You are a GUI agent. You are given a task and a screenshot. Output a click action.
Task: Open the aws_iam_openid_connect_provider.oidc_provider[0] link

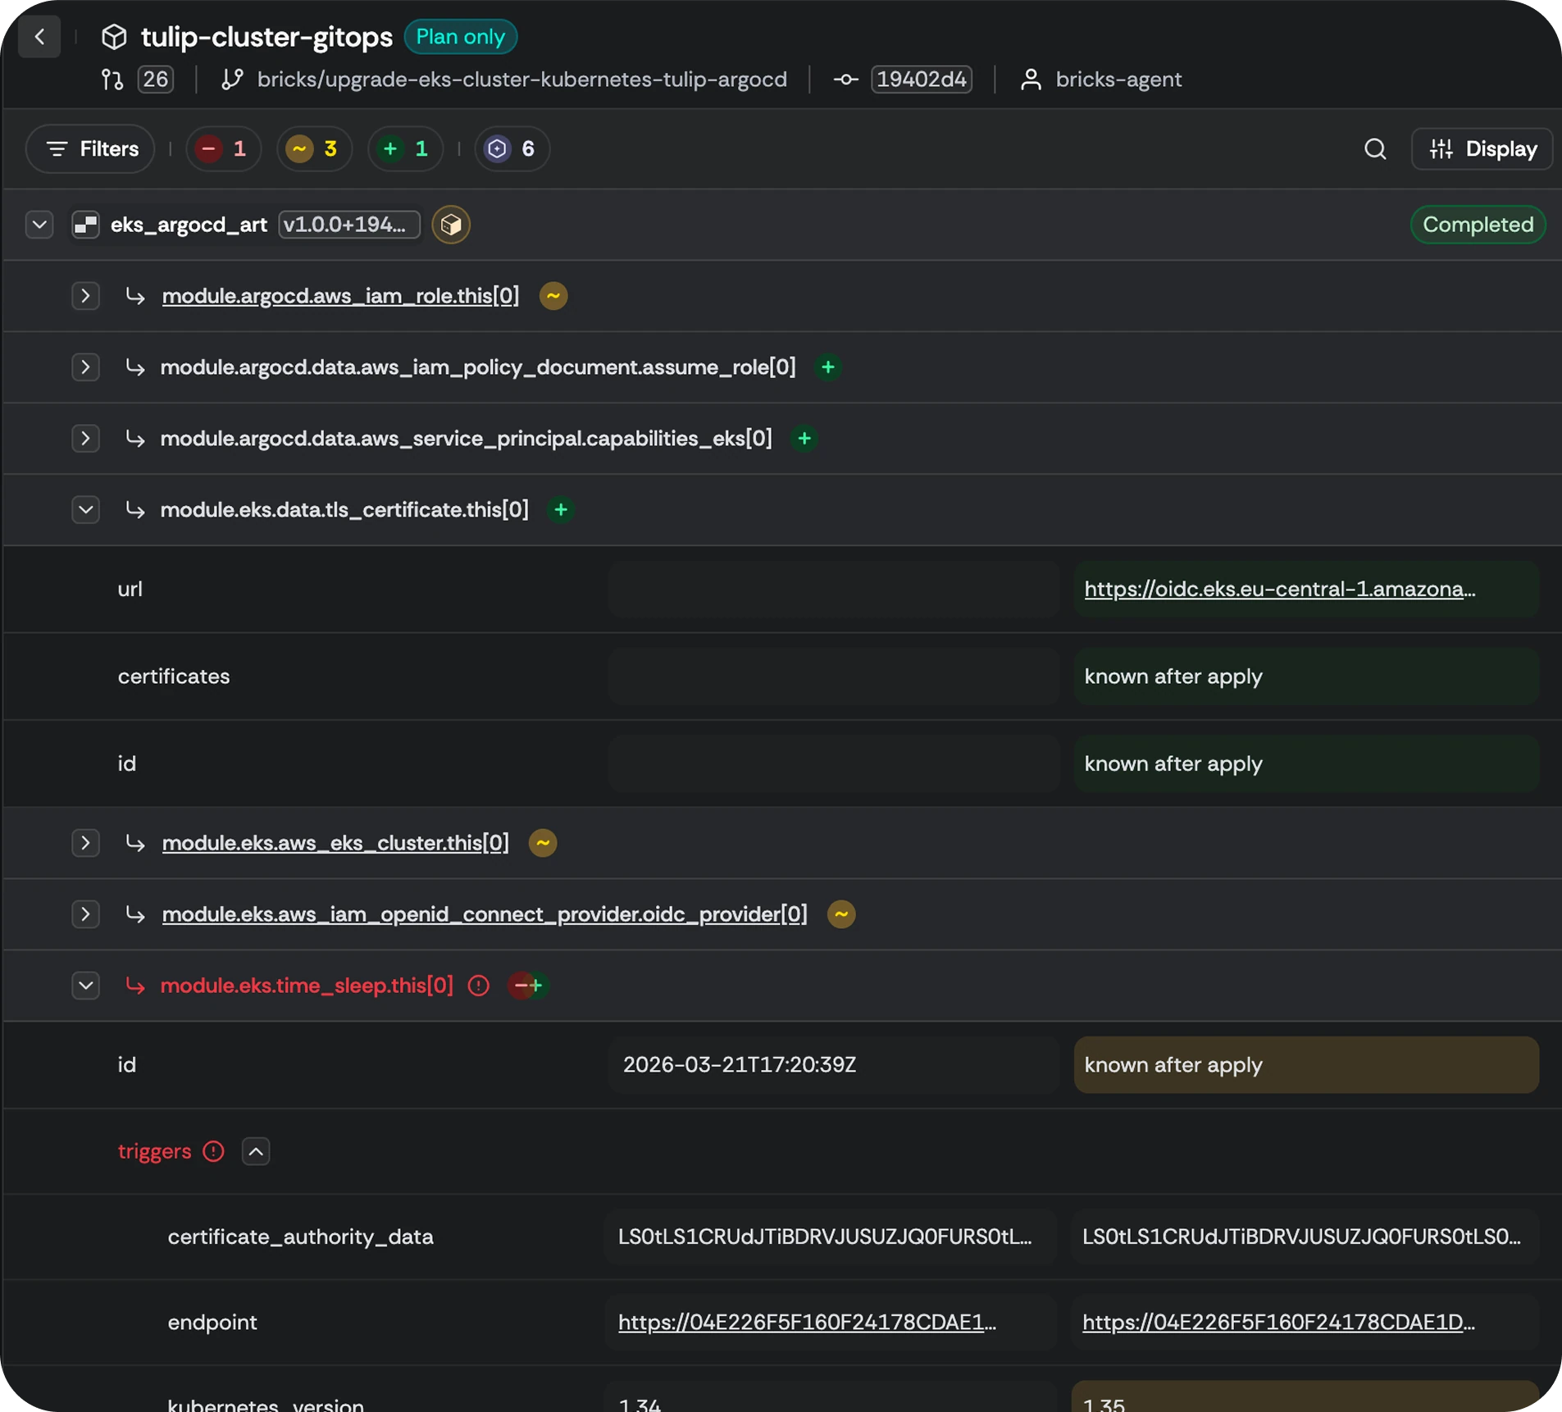point(485,914)
